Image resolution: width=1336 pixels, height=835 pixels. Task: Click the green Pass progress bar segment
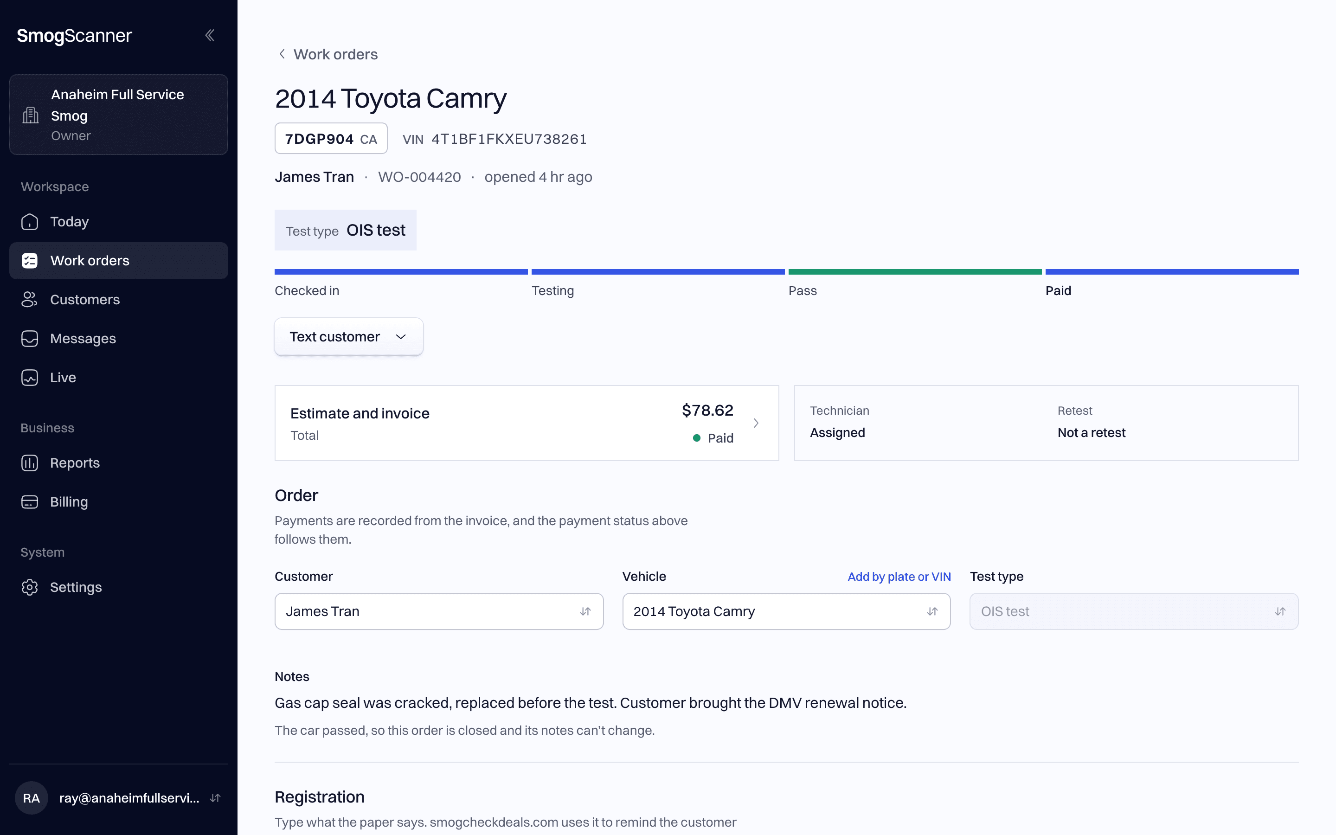point(915,272)
